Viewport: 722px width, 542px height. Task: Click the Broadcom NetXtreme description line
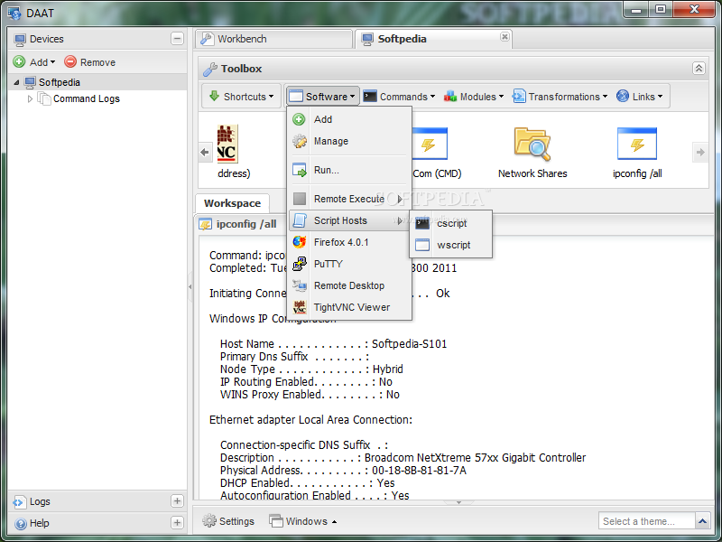[x=403, y=458]
